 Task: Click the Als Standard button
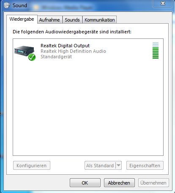100,166
